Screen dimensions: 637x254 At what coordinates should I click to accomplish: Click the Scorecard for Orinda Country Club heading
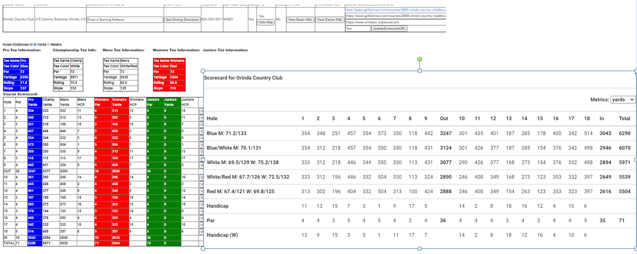(243, 78)
